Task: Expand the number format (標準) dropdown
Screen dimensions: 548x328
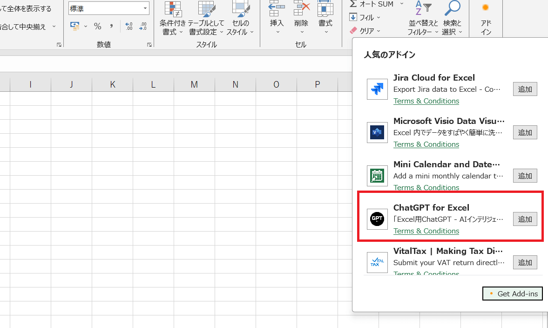Action: [x=145, y=8]
